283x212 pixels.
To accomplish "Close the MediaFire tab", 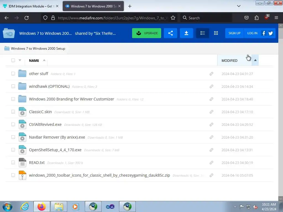I will tap(119, 6).
